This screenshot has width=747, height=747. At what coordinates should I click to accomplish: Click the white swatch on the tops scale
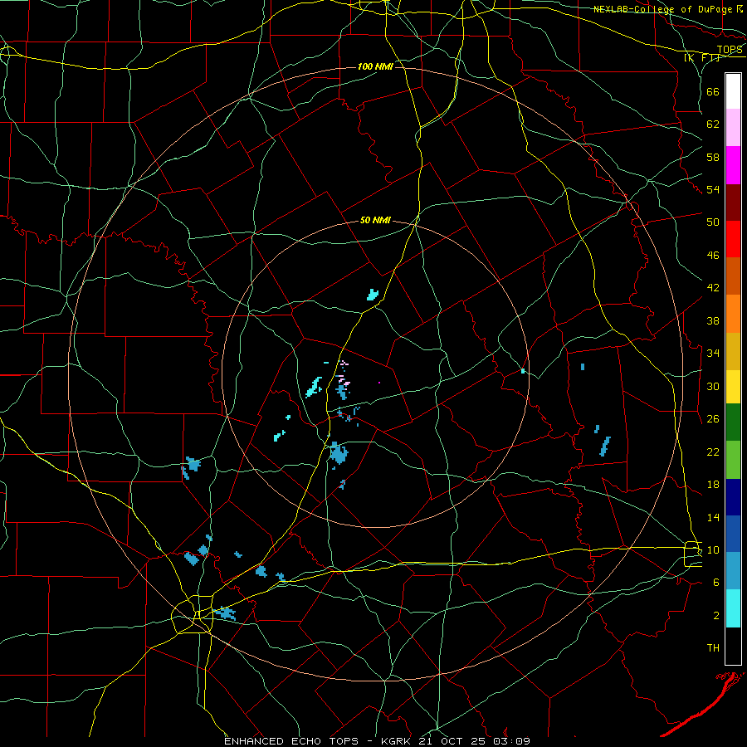click(733, 91)
